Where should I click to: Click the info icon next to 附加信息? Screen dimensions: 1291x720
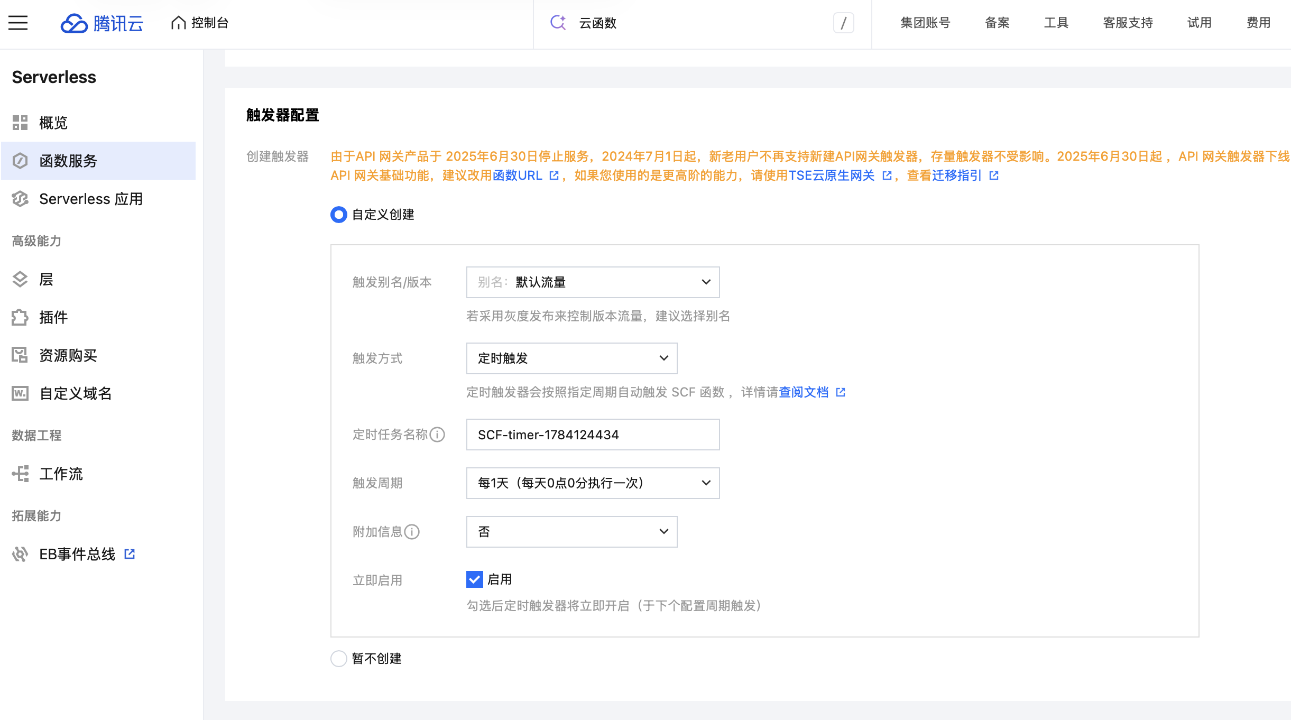click(x=412, y=532)
